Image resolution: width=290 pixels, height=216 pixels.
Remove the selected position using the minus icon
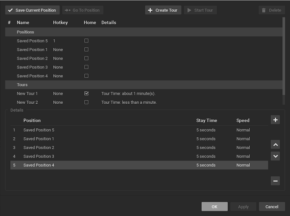tap(275, 181)
